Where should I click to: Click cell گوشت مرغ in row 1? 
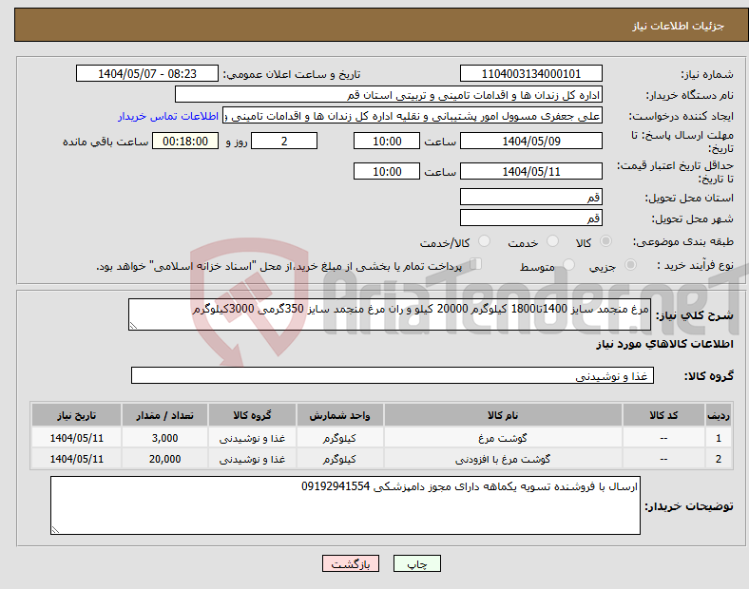(x=503, y=438)
